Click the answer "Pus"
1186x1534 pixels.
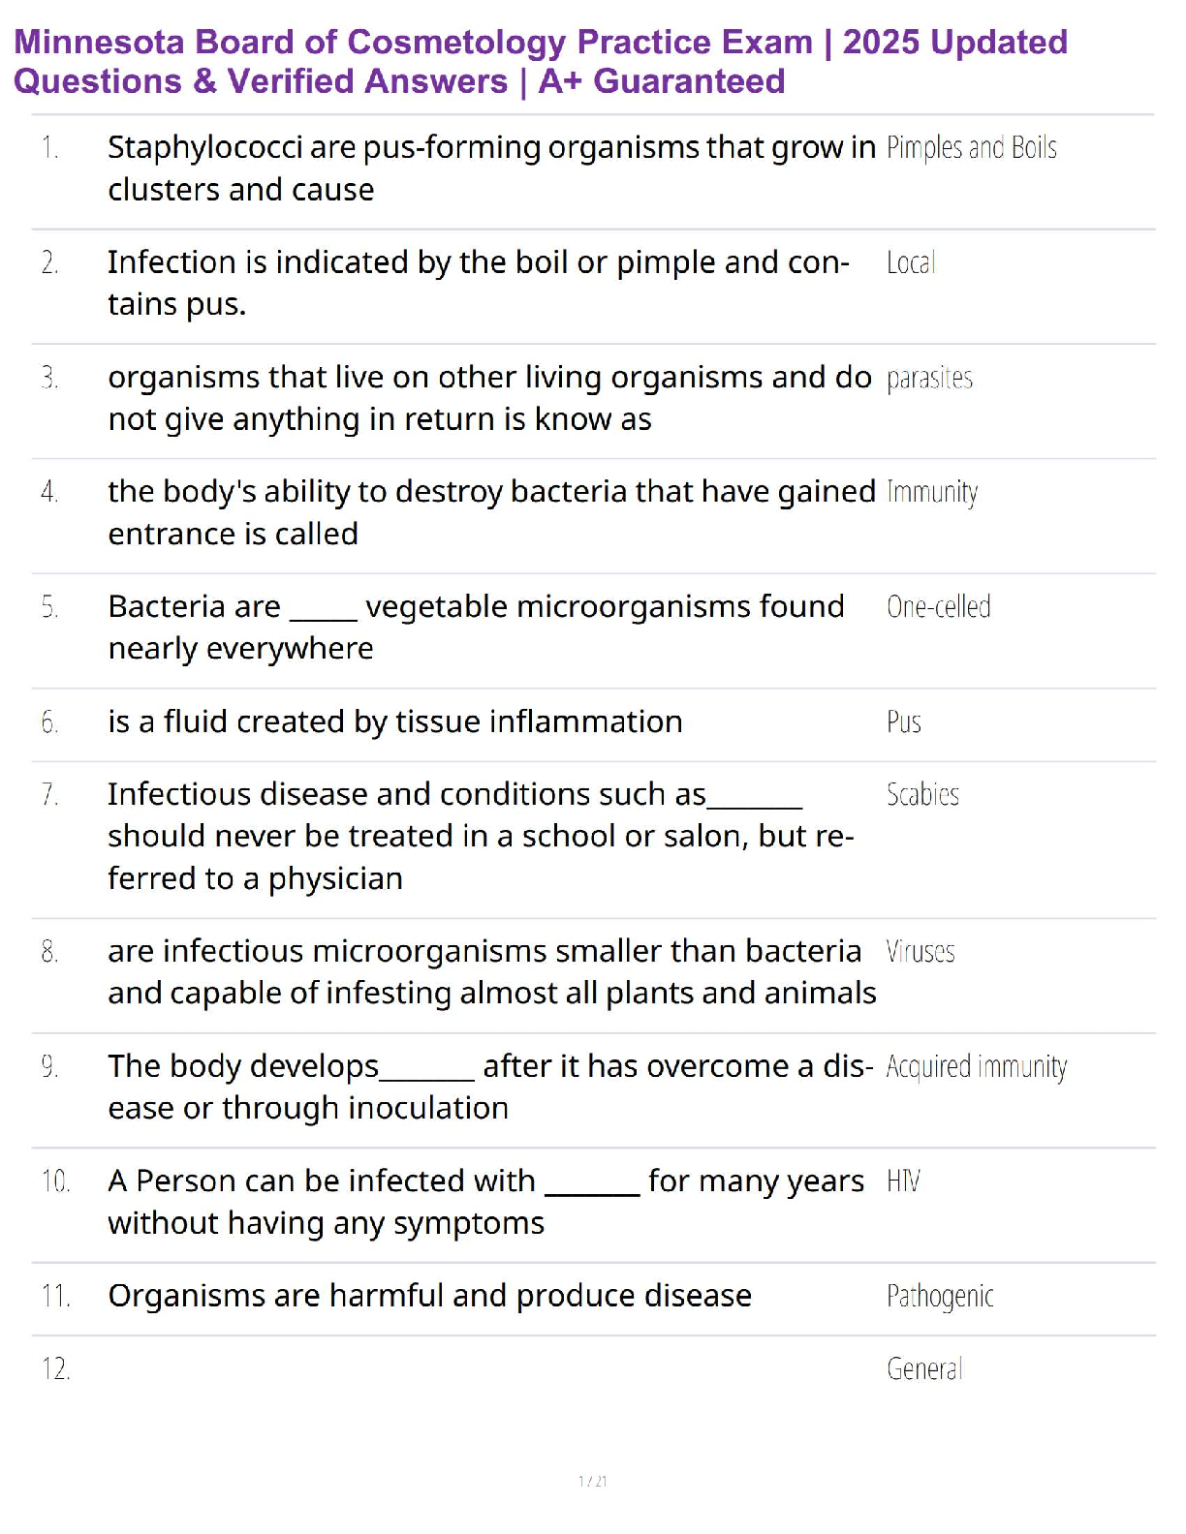pos(904,722)
